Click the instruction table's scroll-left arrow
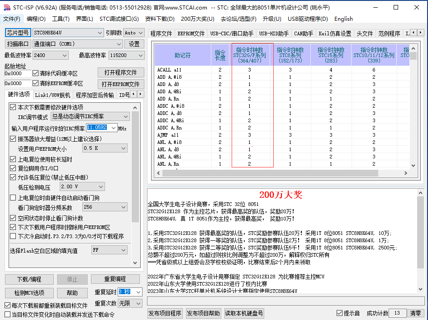 pyautogui.click(x=158, y=173)
